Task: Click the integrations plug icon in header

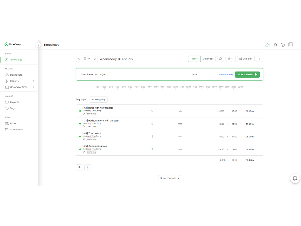Action: coord(275,45)
